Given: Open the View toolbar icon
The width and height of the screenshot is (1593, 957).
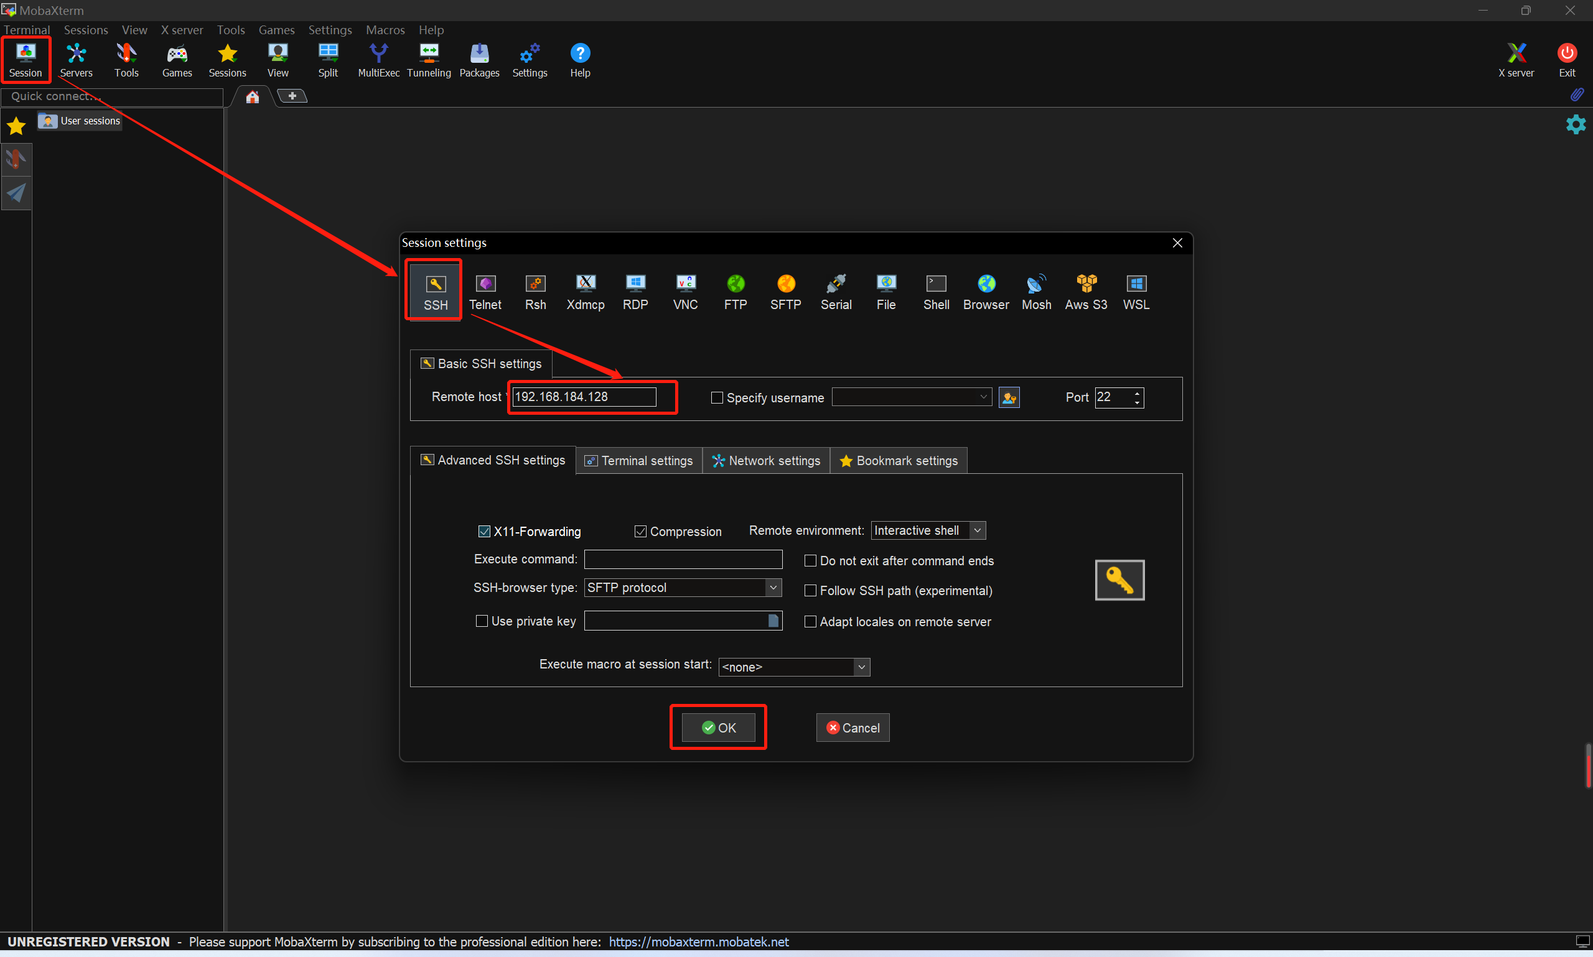Looking at the screenshot, I should pyautogui.click(x=278, y=60).
